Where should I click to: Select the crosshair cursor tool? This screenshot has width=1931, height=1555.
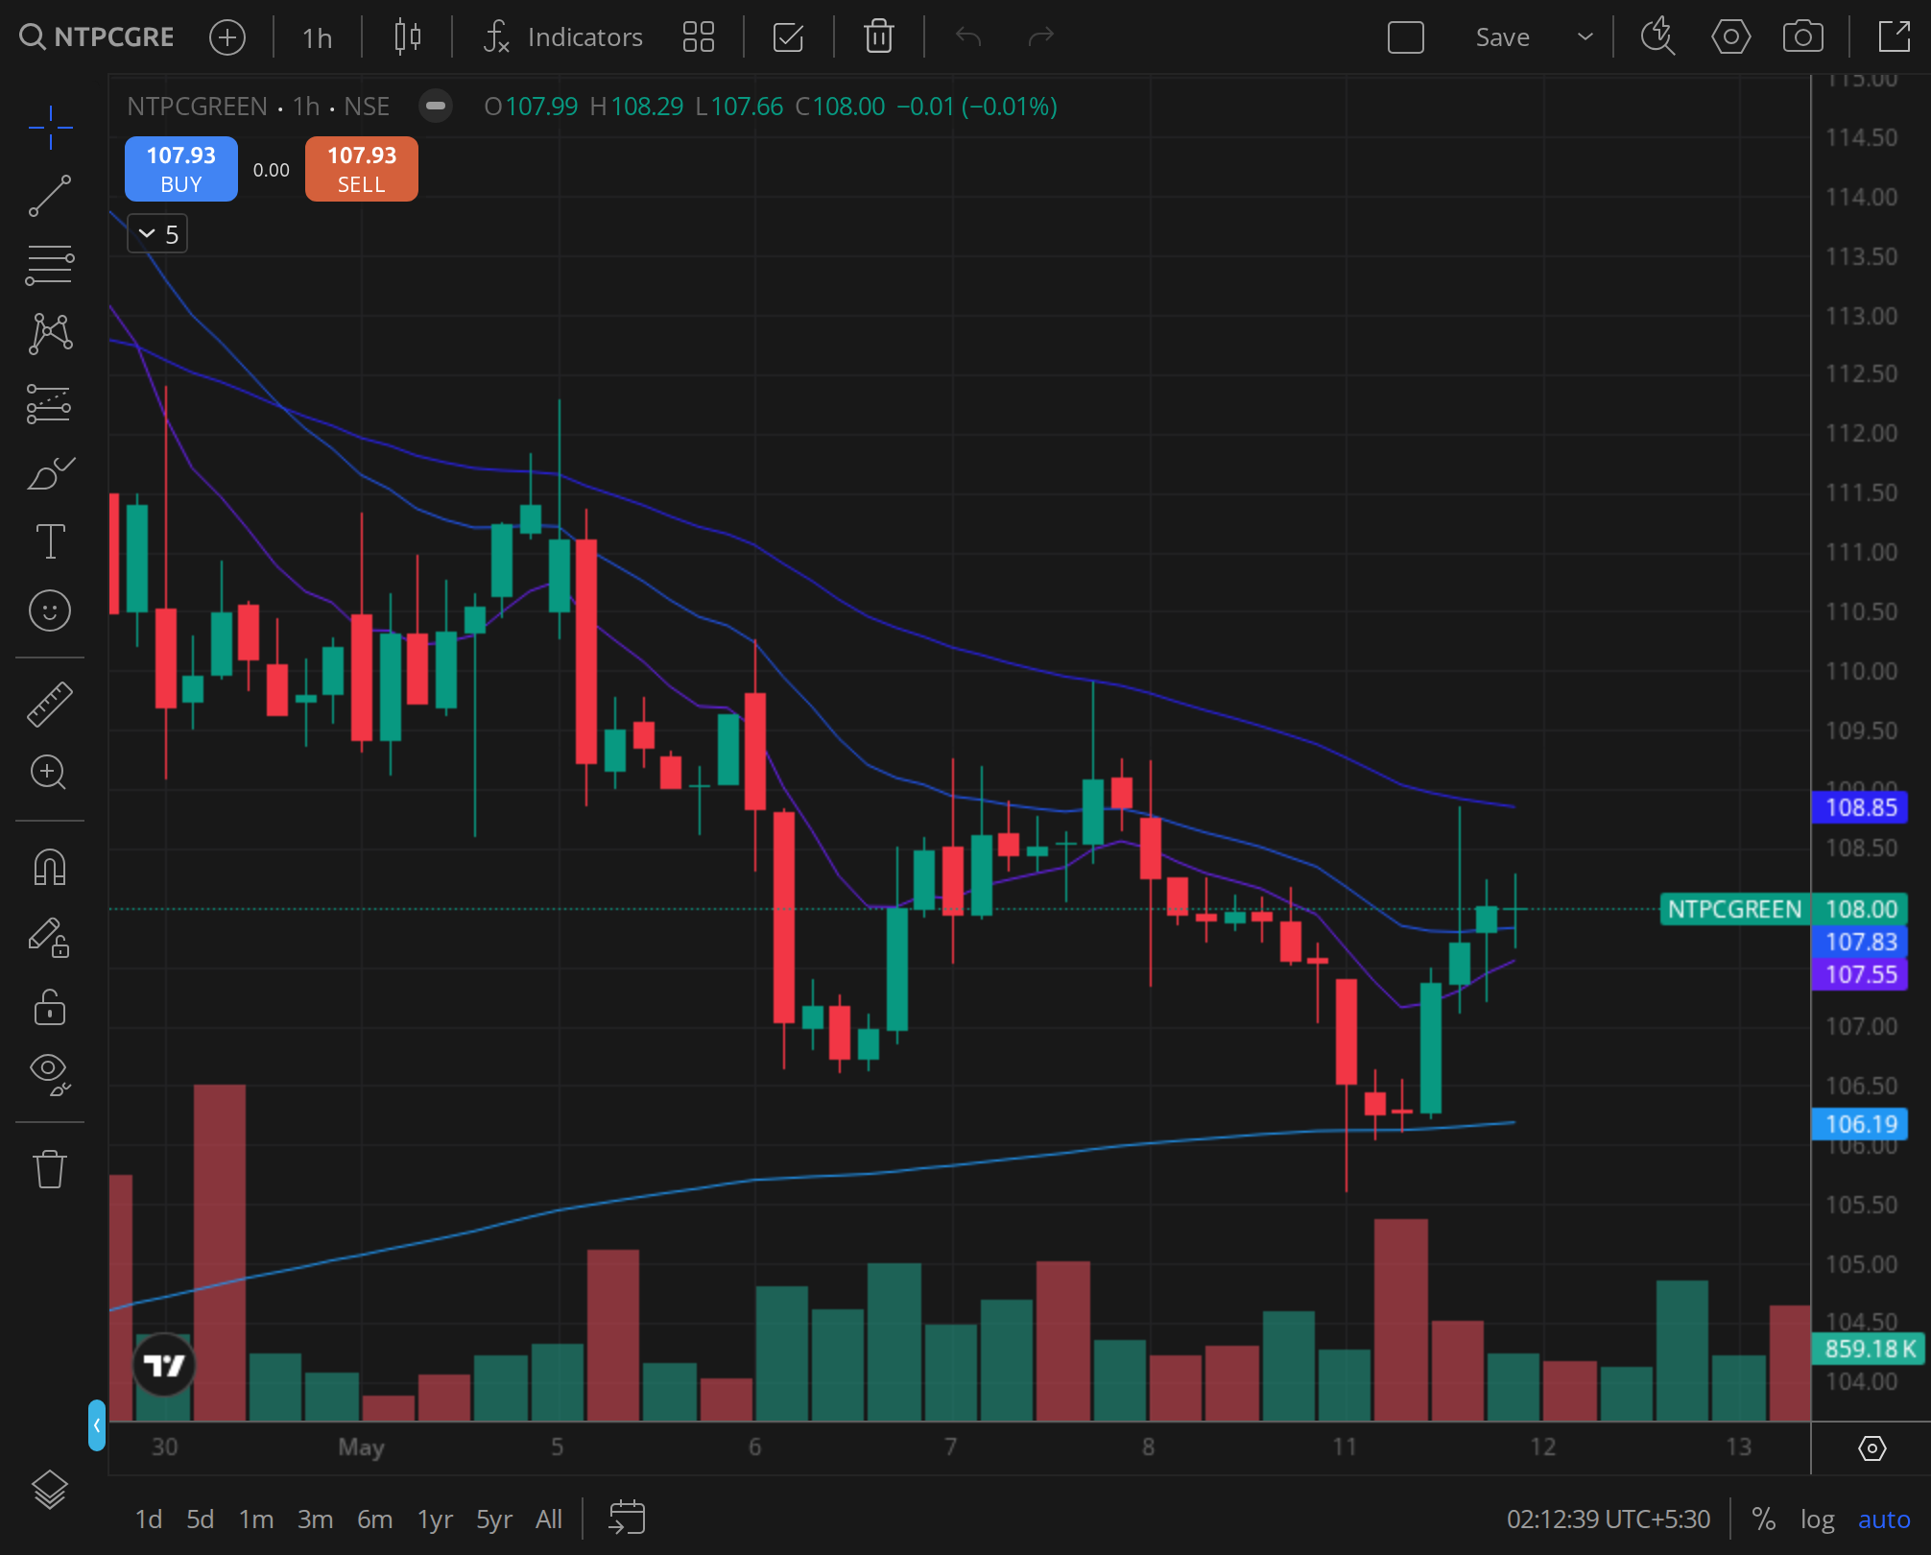pyautogui.click(x=50, y=127)
